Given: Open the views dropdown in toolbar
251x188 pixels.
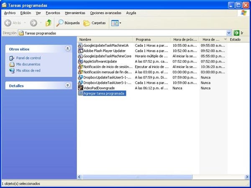Looking at the screenshot, I should (116, 23).
